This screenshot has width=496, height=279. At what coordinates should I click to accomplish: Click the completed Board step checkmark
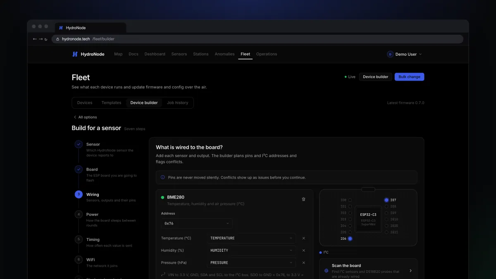pyautogui.click(x=79, y=169)
